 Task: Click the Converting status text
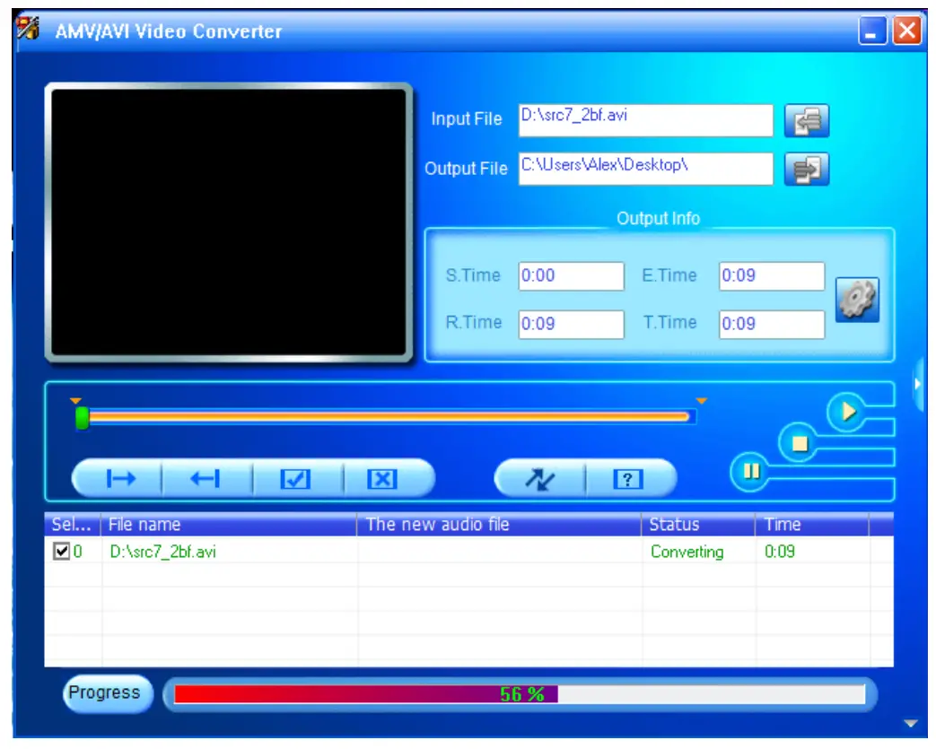tap(687, 552)
